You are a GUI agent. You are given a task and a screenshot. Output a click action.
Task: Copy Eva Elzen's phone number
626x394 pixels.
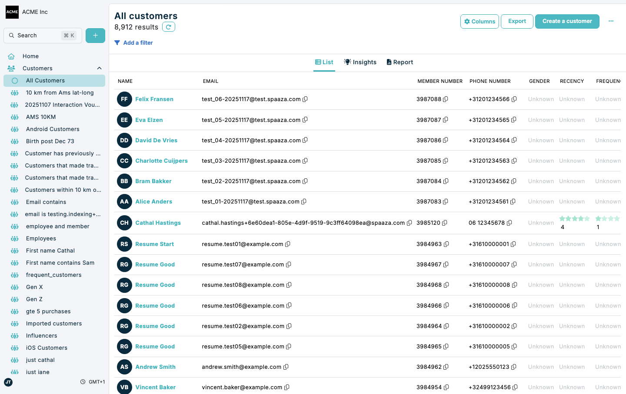[515, 120]
